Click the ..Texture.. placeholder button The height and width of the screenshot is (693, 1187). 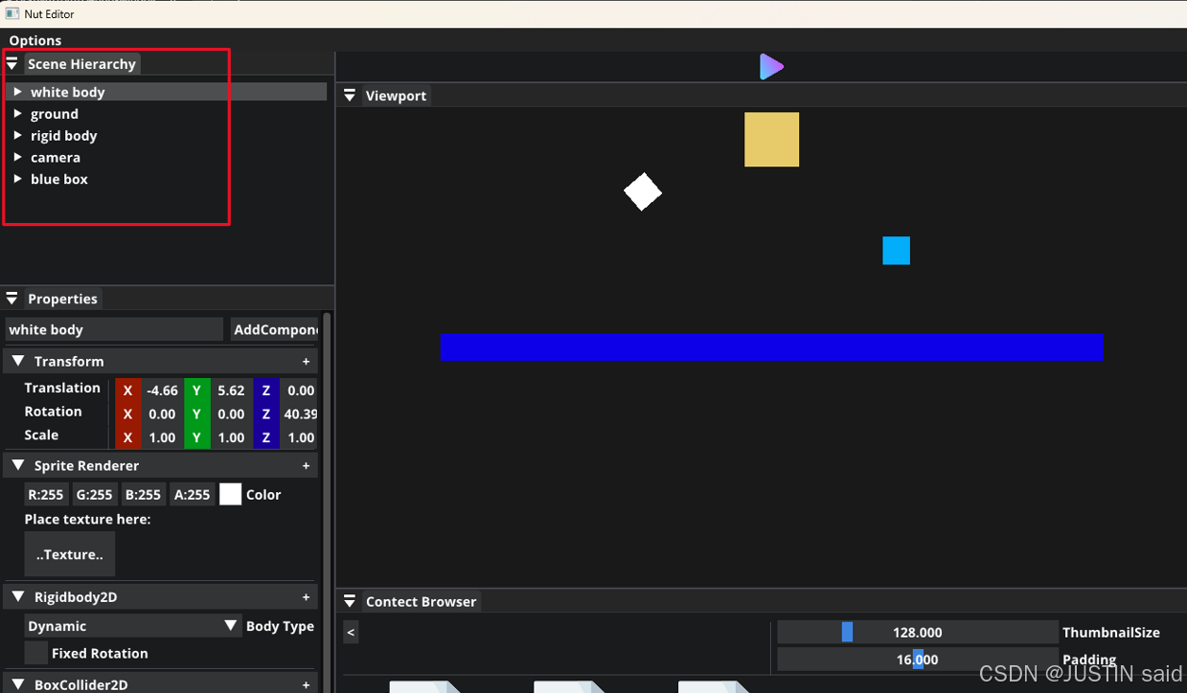coord(70,554)
